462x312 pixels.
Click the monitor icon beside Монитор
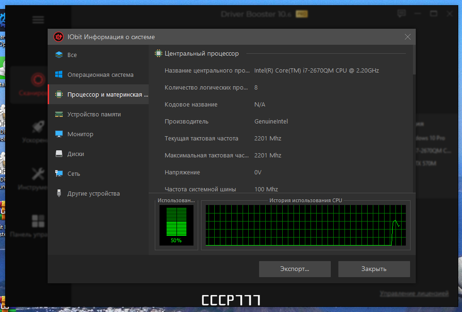click(59, 134)
